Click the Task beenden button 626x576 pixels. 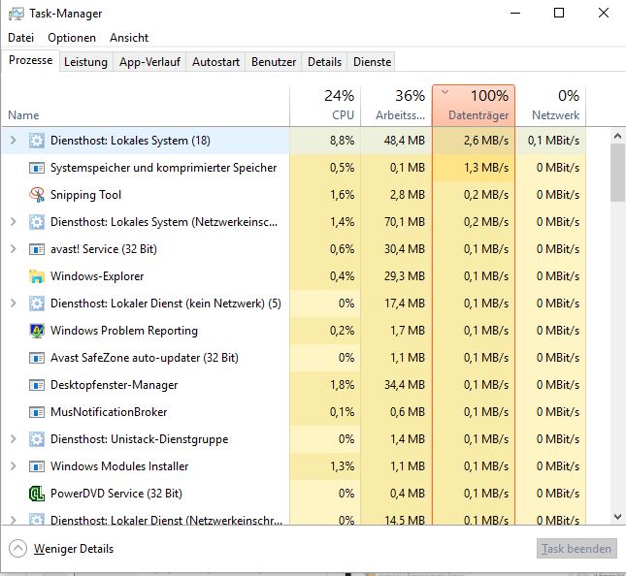coord(577,549)
